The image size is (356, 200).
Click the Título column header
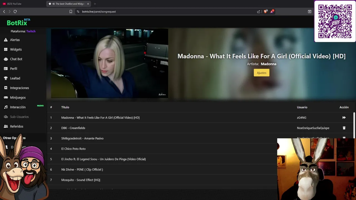click(x=65, y=107)
